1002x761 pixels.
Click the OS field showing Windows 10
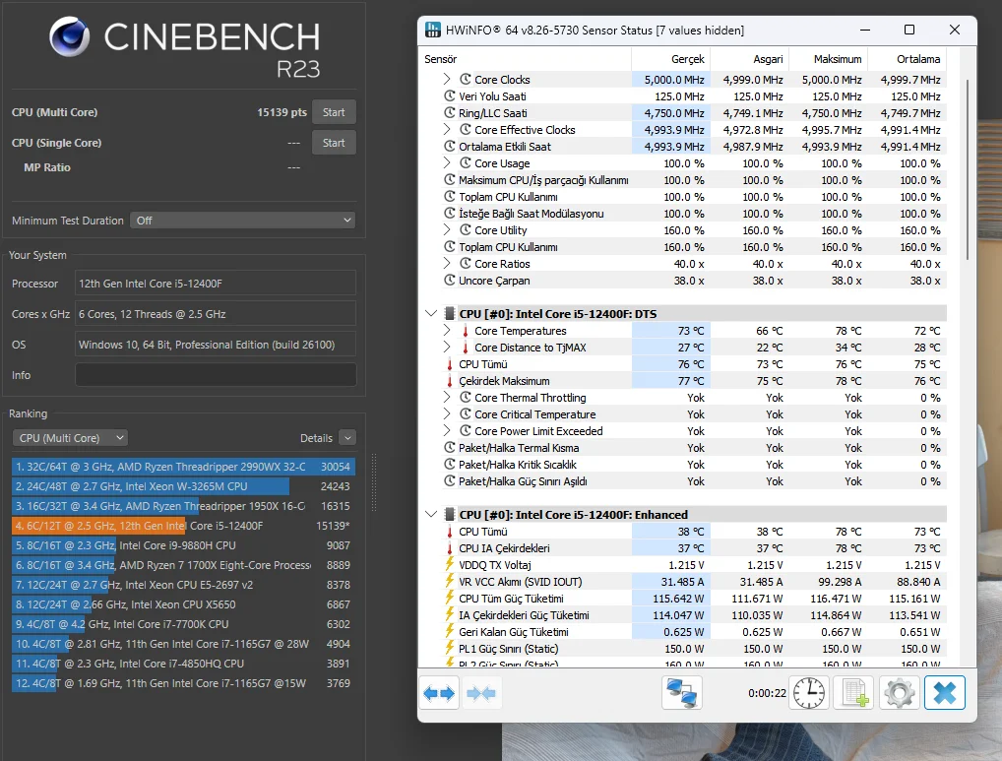tap(216, 345)
